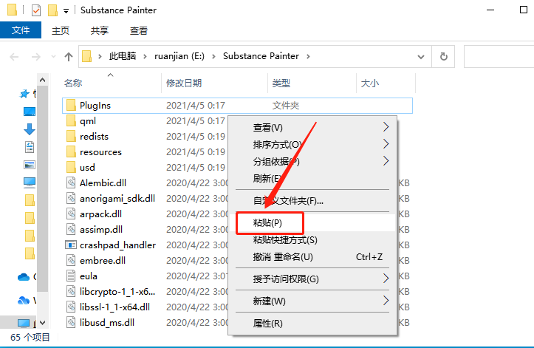Choose 自定义文件夹(F)... menu item
This screenshot has width=534, height=348.
coord(312,201)
